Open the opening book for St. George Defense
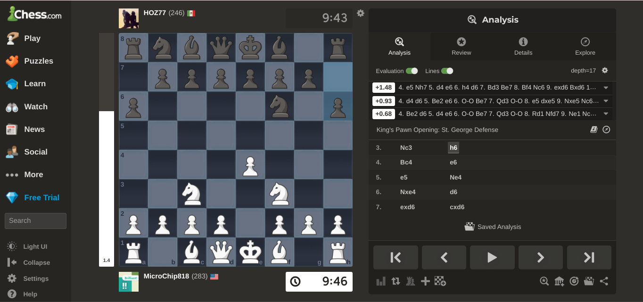Screen dimensions: 643x302 click(x=594, y=129)
